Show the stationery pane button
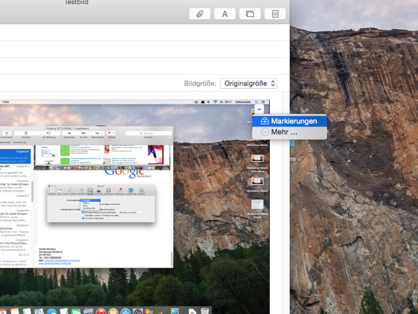This screenshot has height=314, width=418. pyautogui.click(x=275, y=14)
